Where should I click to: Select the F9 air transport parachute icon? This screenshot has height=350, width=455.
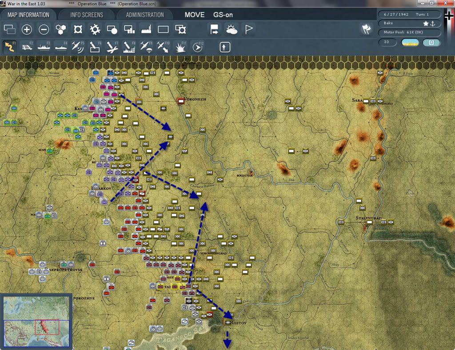click(146, 47)
